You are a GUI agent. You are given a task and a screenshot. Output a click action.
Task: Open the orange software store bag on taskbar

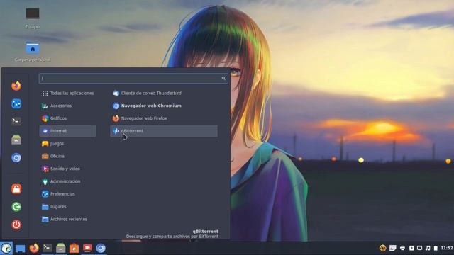click(x=74, y=248)
